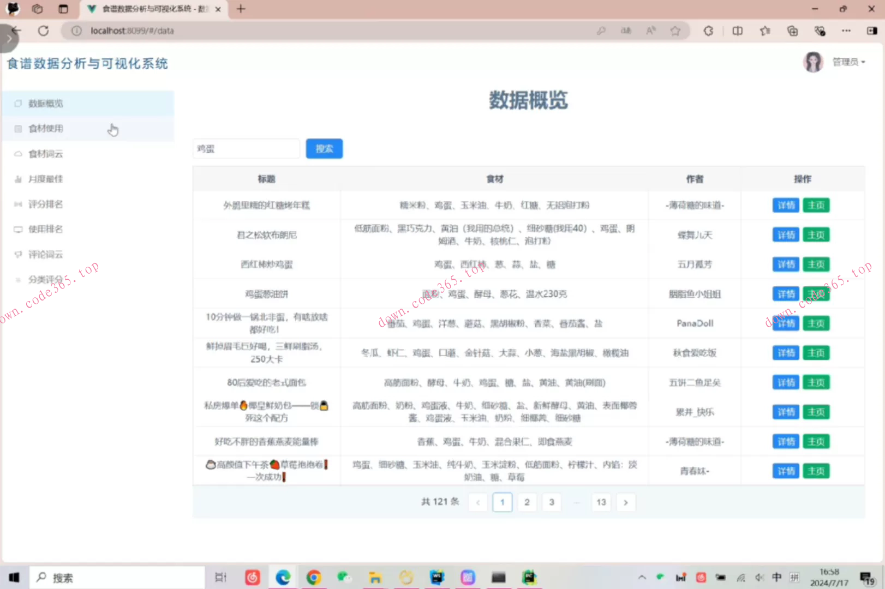Refresh the page using the reload icon

44,31
